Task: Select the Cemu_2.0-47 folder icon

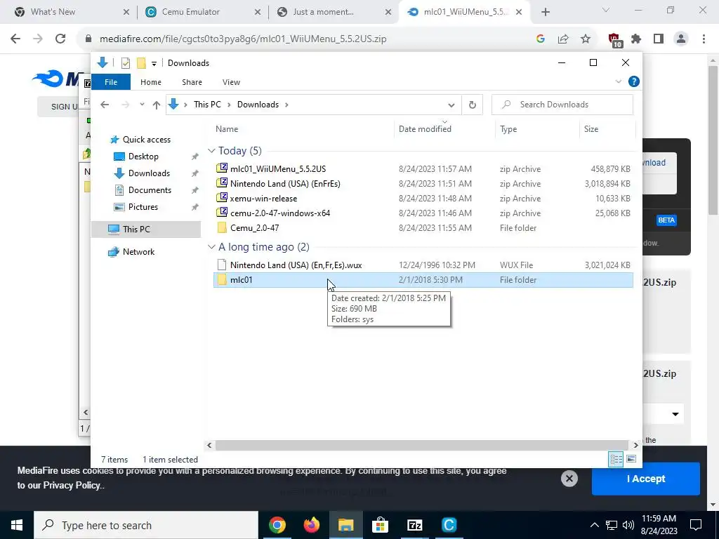Action: [222, 227]
